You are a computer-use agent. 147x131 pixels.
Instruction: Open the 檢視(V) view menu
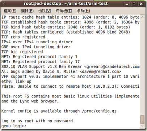click(45, 11)
